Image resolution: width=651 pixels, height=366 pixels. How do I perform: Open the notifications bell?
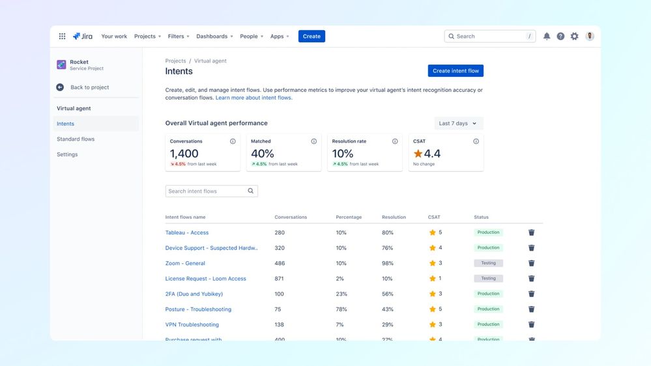547,36
